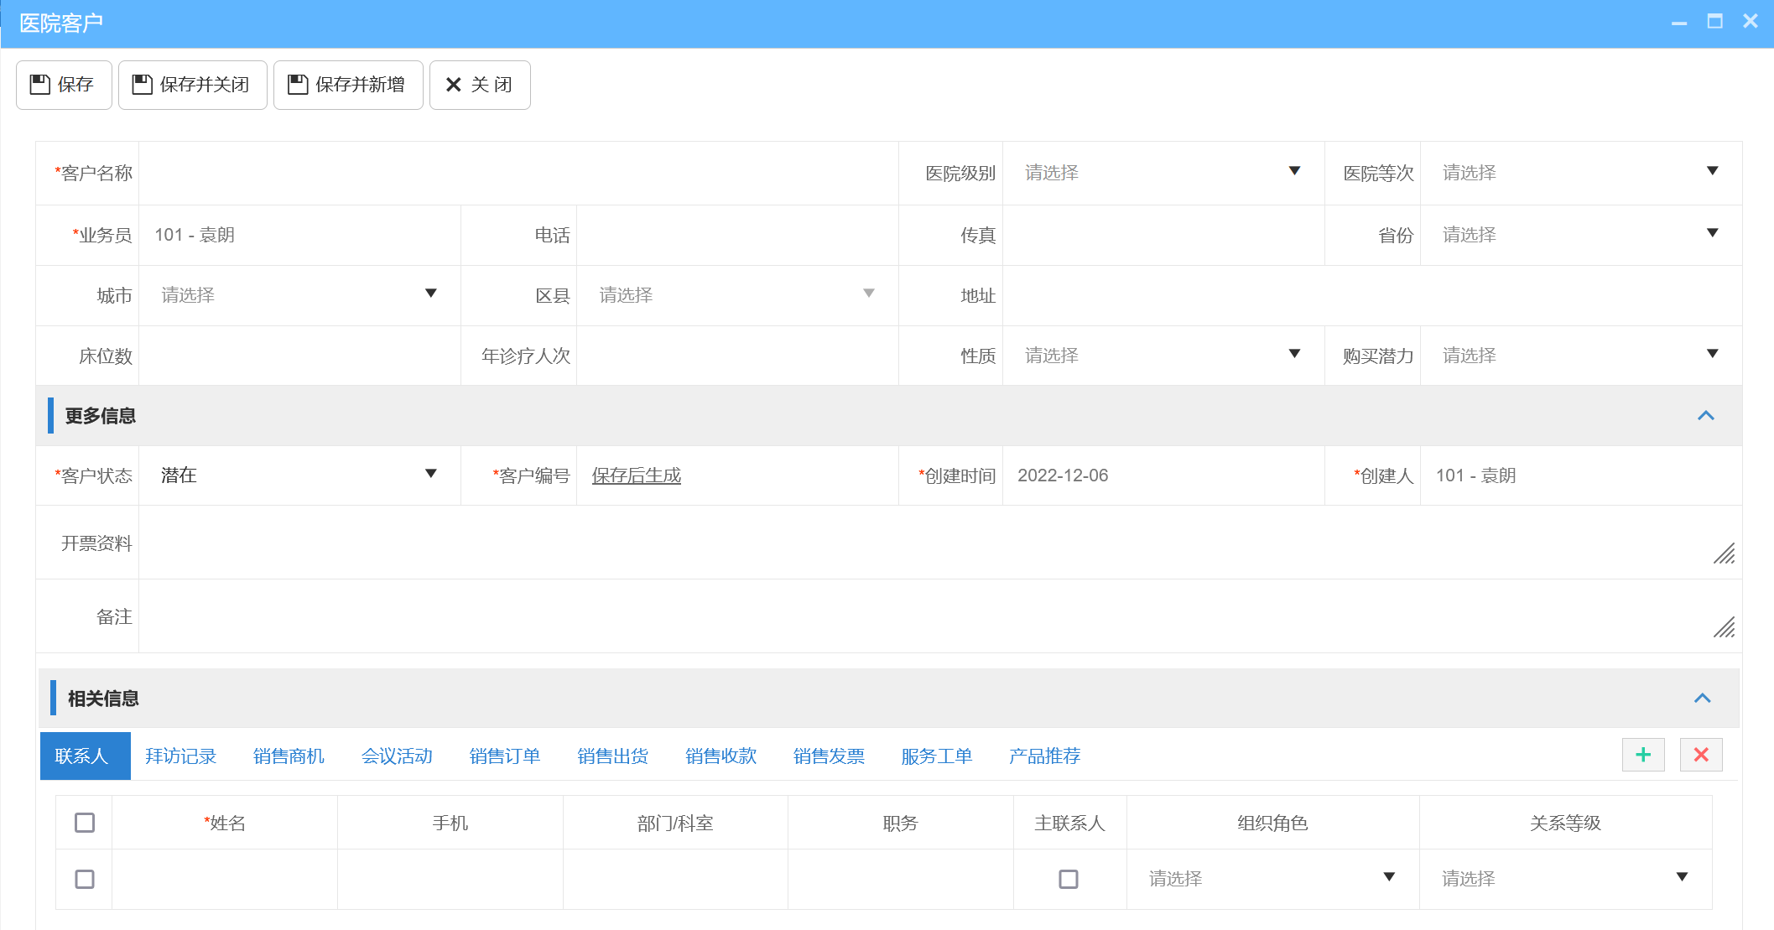Screen dimensions: 1774x930
Task: Click the 保存并关闭 save-and-close icon
Action: 141,85
